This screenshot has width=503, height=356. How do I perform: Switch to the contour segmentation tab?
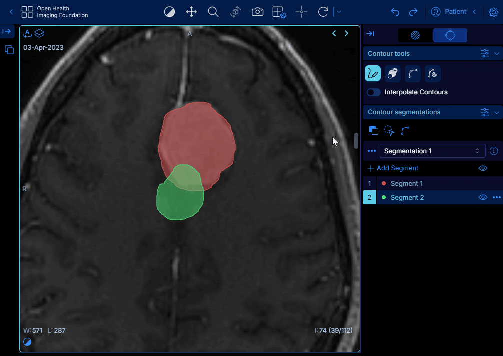pyautogui.click(x=450, y=35)
